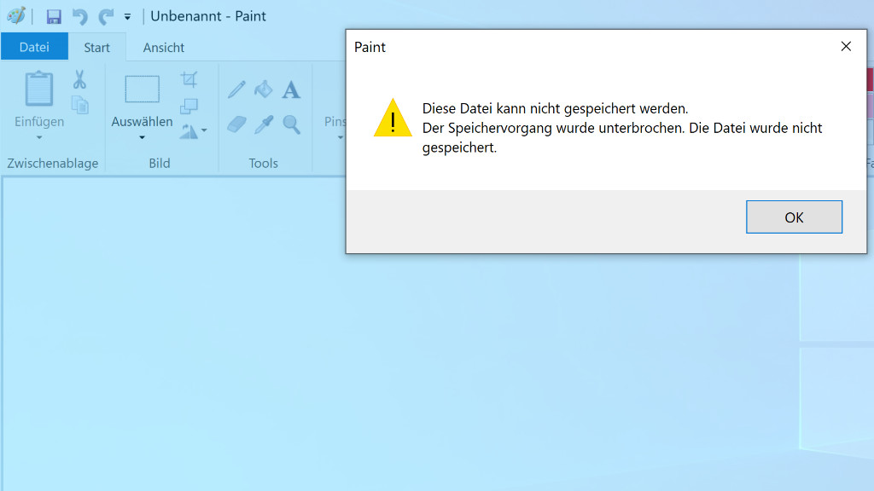Click the Redo arrow in title bar
Screen dimensions: 874x491
click(105, 17)
